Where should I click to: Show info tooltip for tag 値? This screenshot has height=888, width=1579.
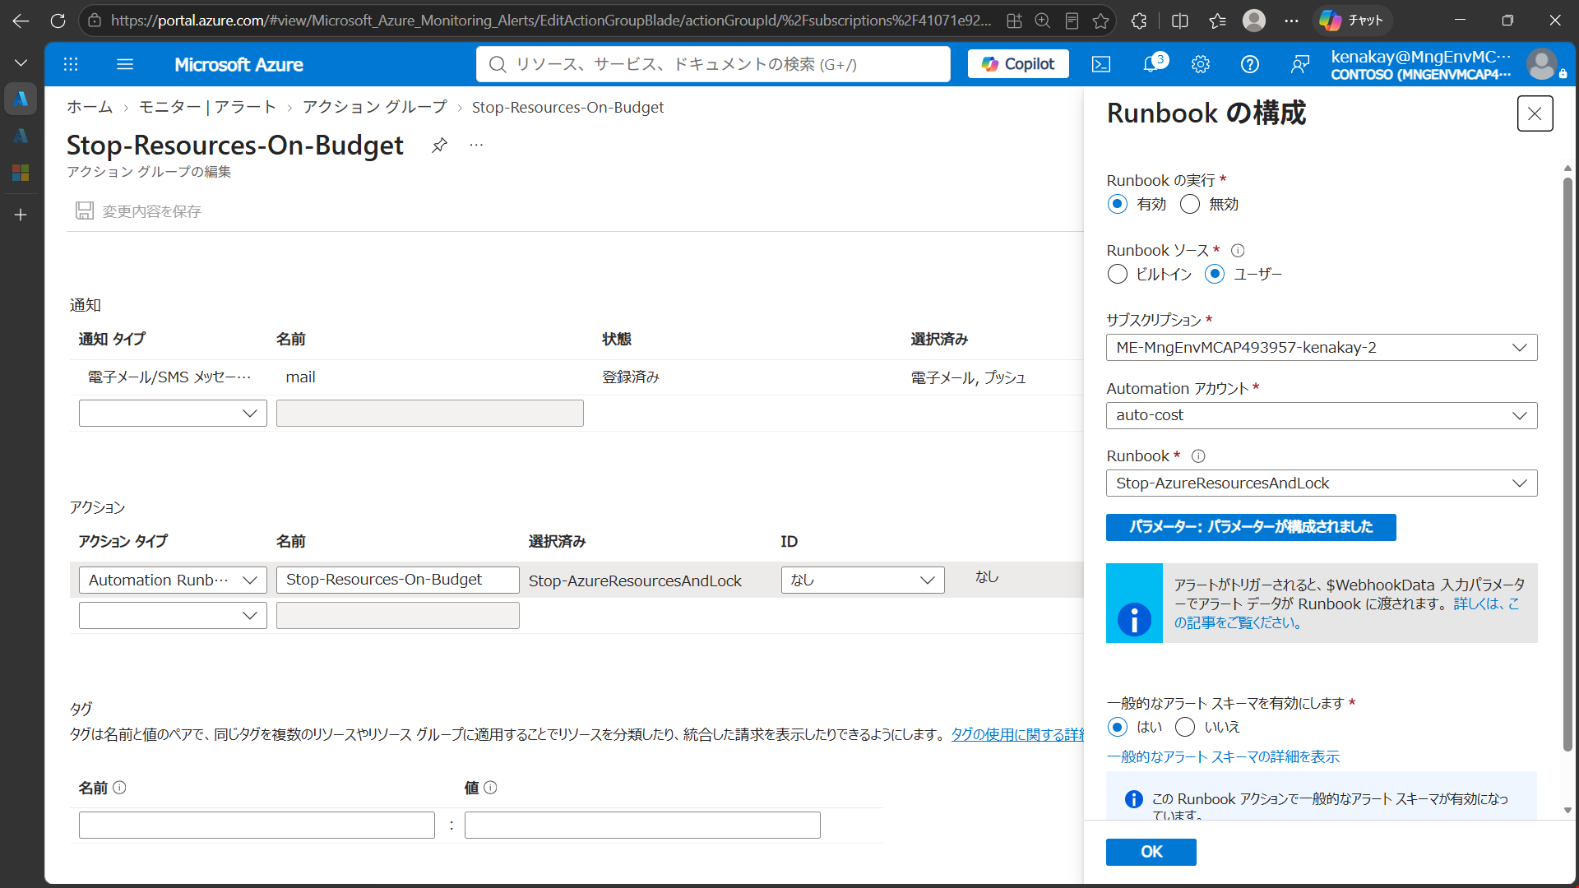pos(490,788)
